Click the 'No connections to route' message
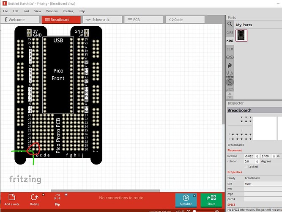The width and height of the screenshot is (282, 212). 121,198
